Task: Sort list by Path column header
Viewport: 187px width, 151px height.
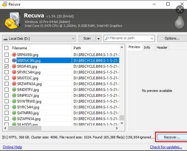Action: [x=96, y=48]
